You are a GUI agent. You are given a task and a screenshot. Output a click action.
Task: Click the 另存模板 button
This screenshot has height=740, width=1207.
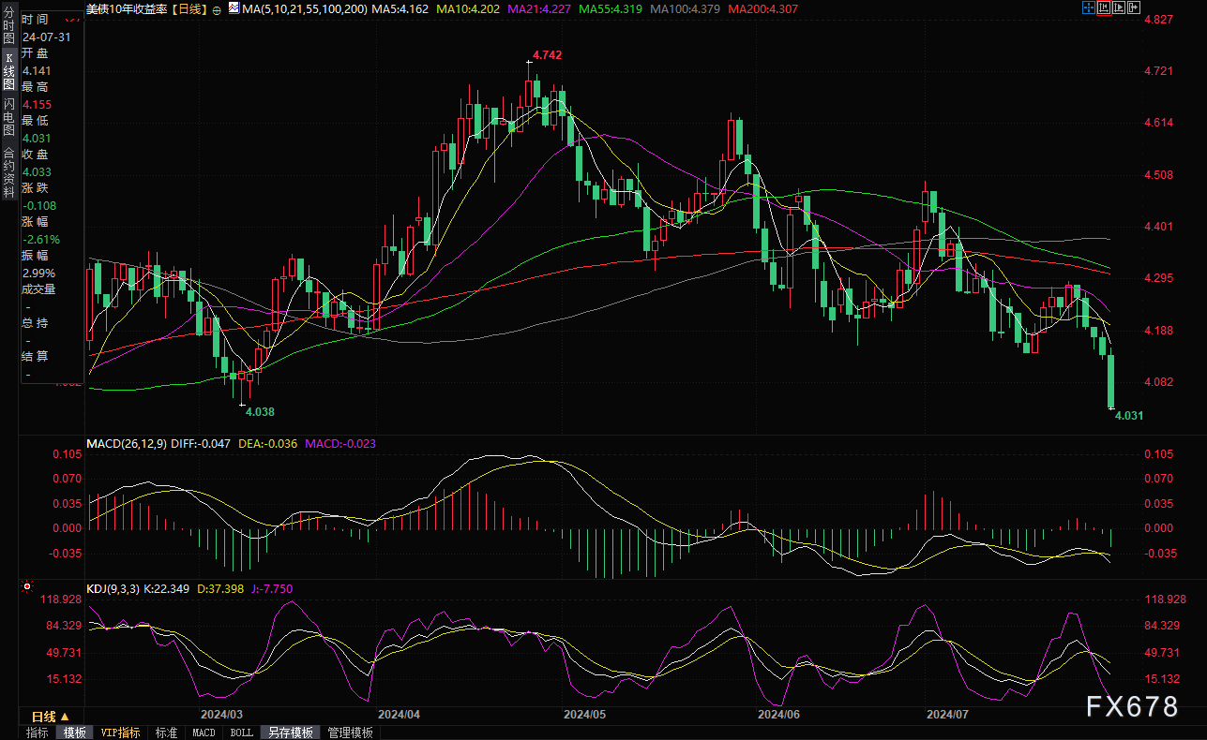point(289,733)
